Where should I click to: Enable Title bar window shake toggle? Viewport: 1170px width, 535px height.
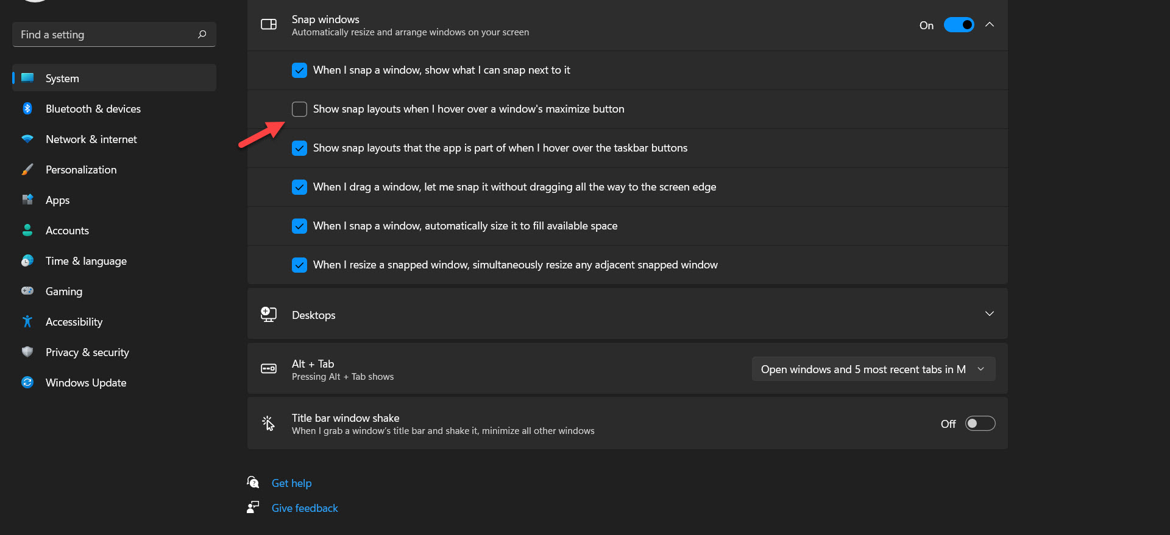coord(980,424)
